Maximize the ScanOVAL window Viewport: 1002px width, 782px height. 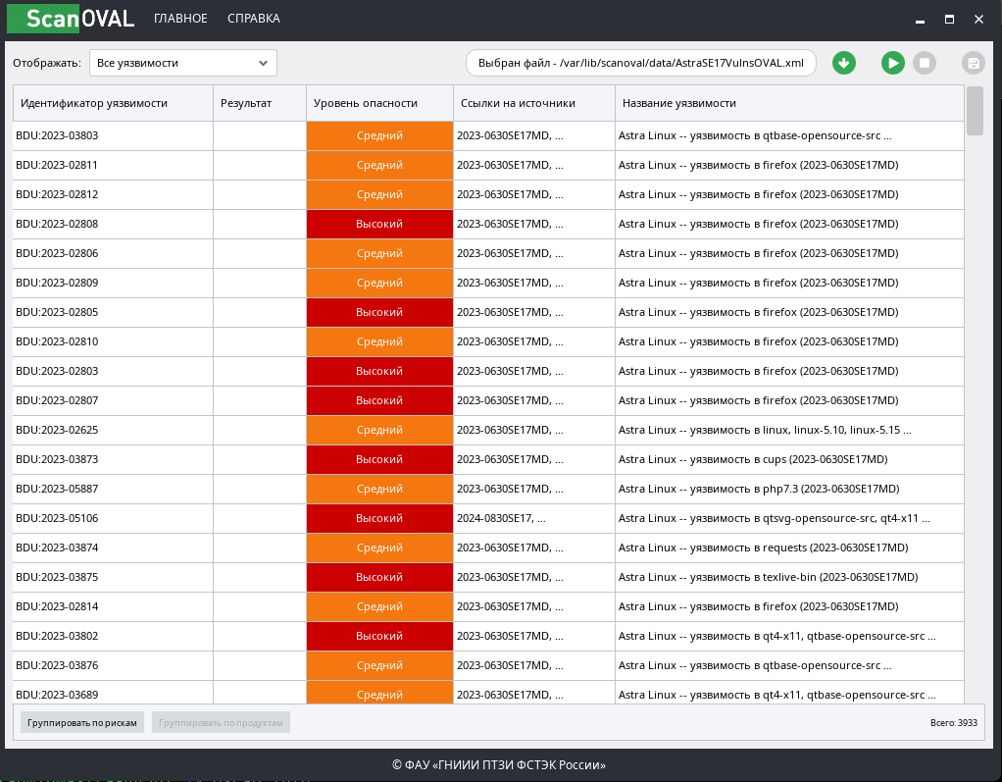[x=949, y=19]
